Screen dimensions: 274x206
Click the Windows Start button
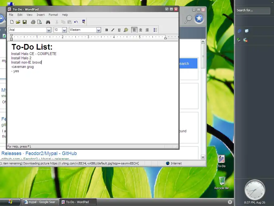coord(10,202)
